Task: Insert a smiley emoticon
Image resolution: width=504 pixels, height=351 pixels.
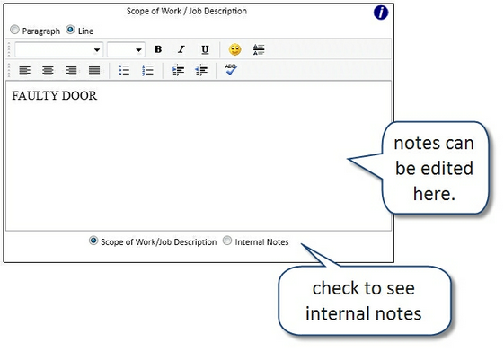Action: [x=235, y=49]
